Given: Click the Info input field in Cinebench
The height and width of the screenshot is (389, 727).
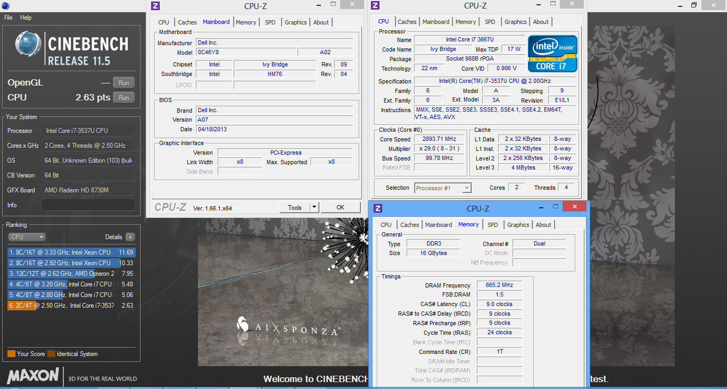Looking at the screenshot, I should (x=88, y=205).
